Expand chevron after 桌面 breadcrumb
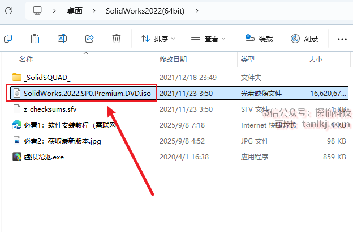The width and height of the screenshot is (353, 232). point(94,11)
